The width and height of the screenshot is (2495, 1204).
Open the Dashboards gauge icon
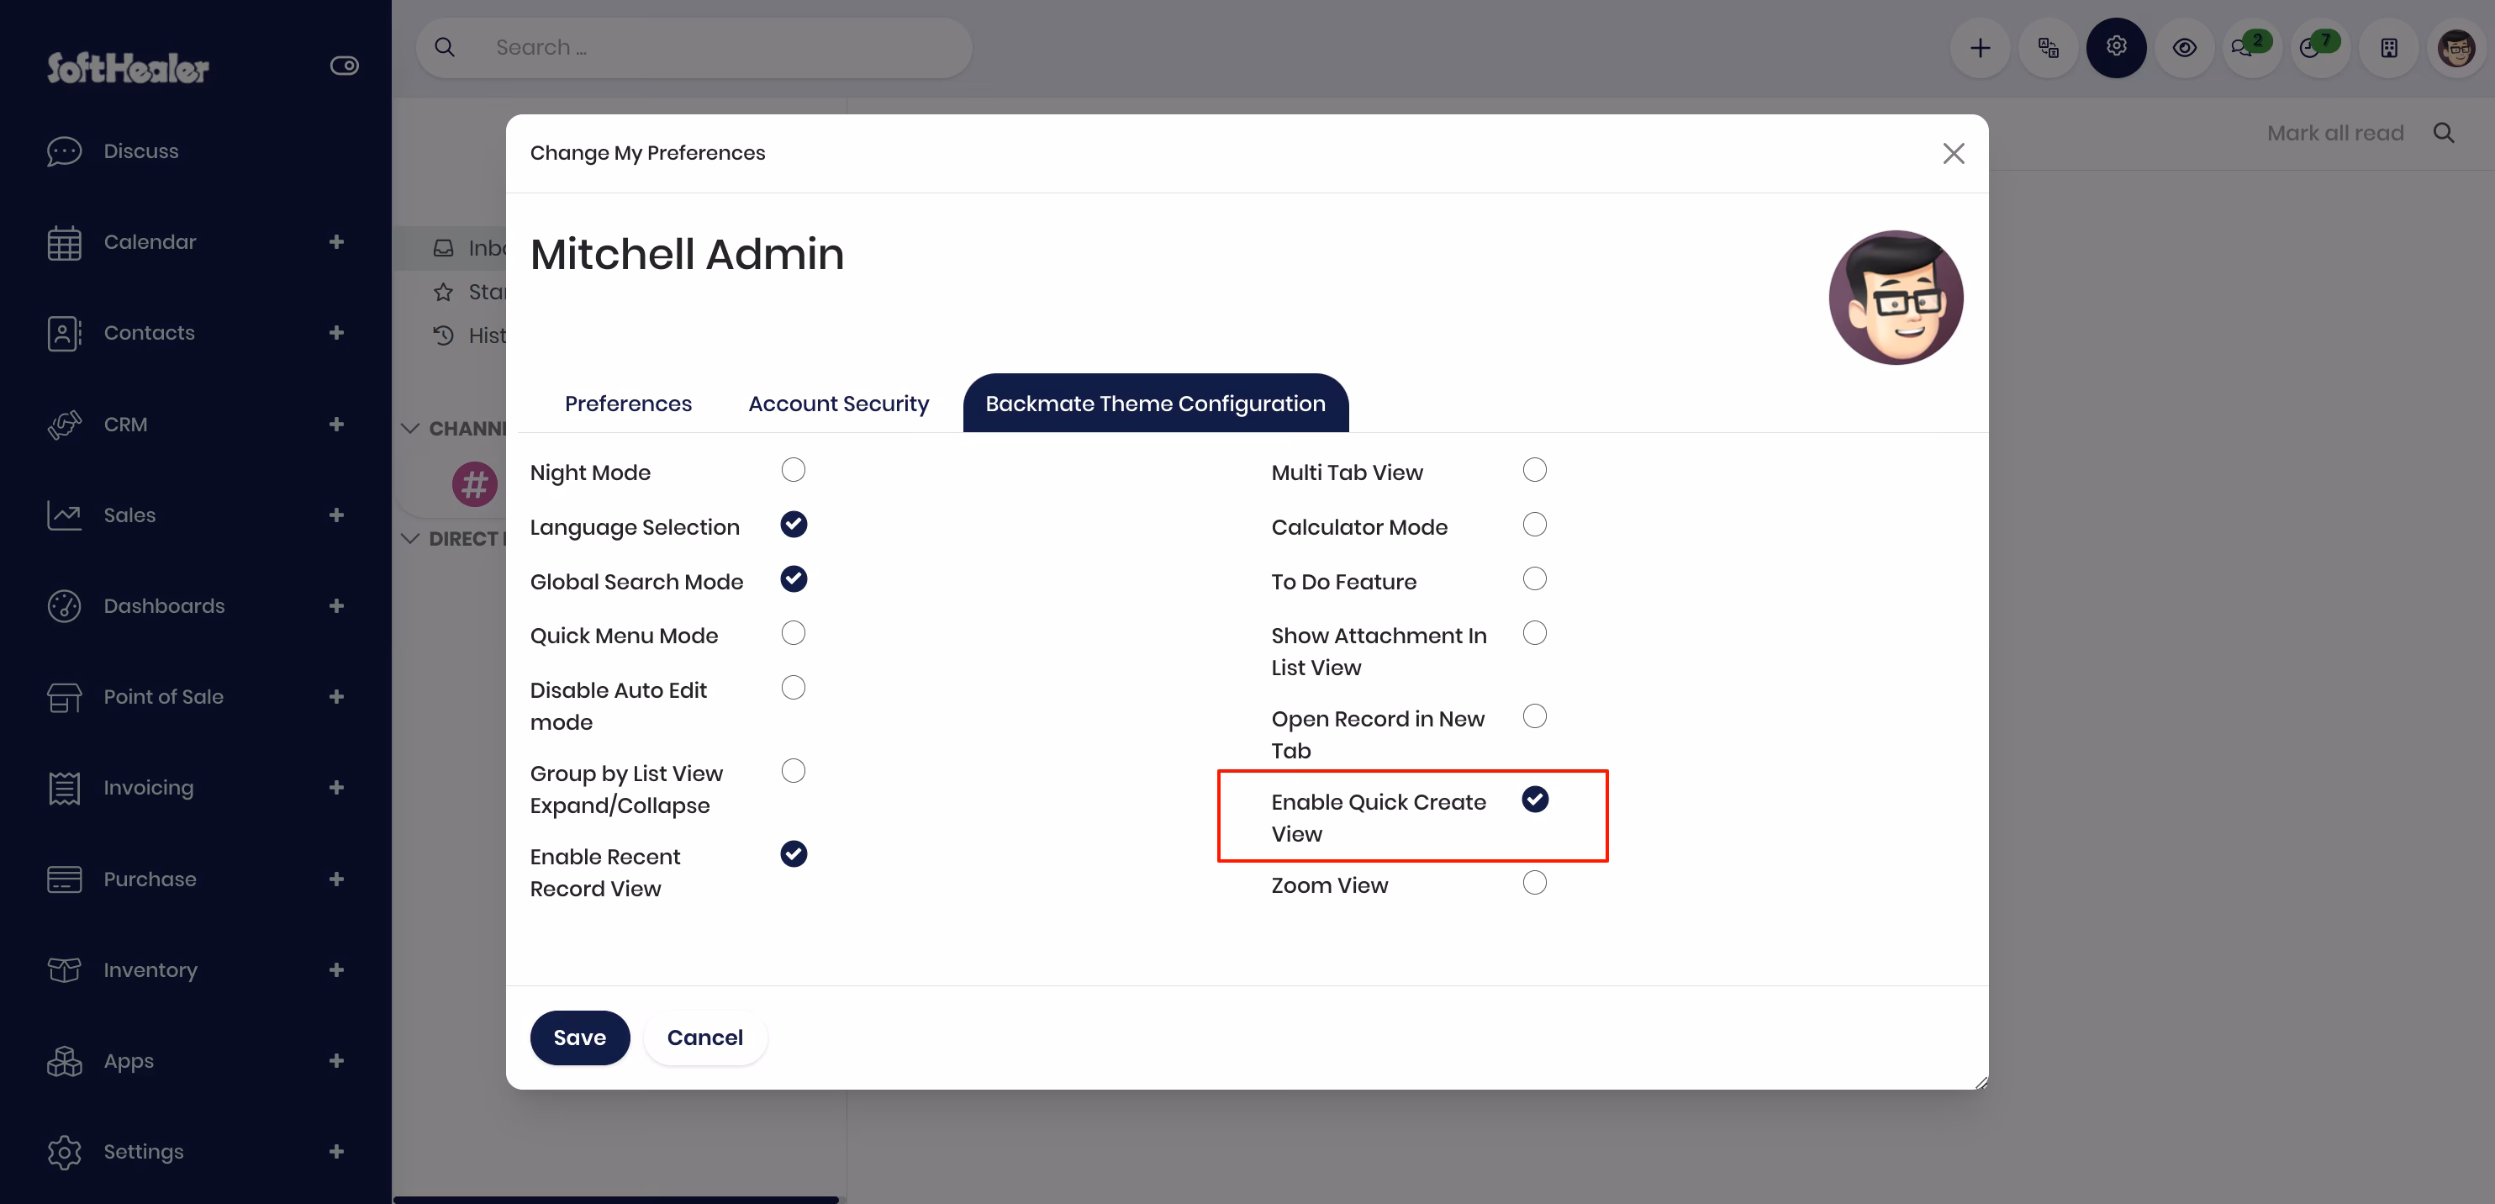pyautogui.click(x=64, y=606)
